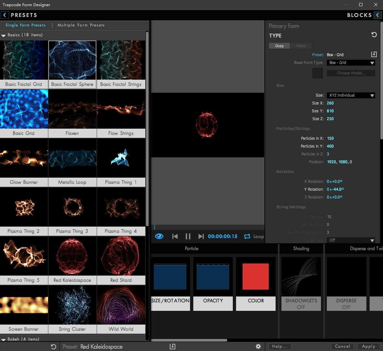
Task: Switch to Multiple Form Presets tab
Action: pos(81,25)
